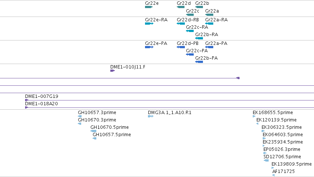Select the Gr22c-RA transcript glyph
Screen dimensions: 314x177
(x=190, y=31)
